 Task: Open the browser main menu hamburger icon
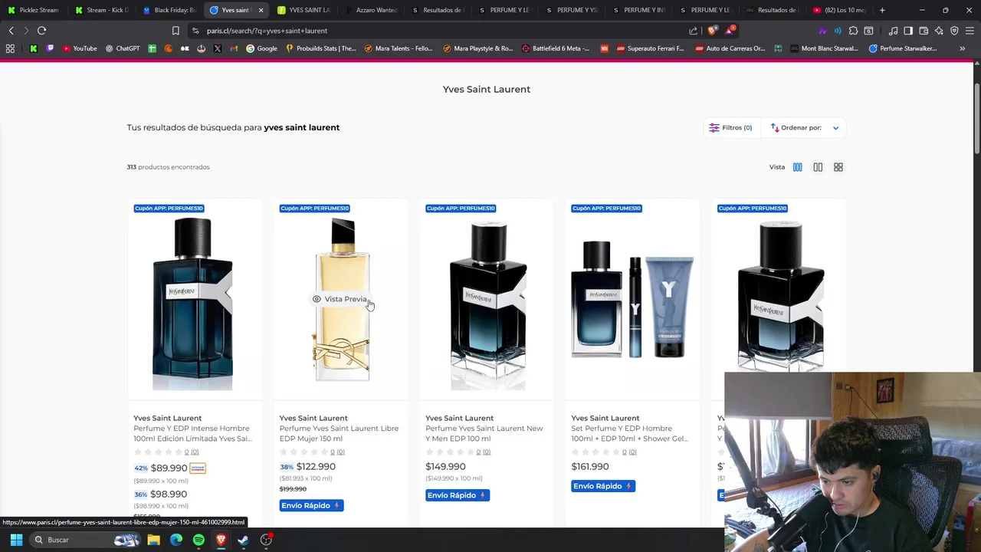coord(970,31)
